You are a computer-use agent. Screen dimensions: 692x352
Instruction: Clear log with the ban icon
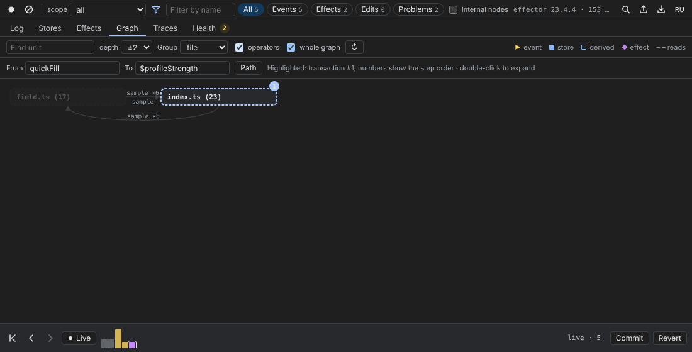[29, 9]
